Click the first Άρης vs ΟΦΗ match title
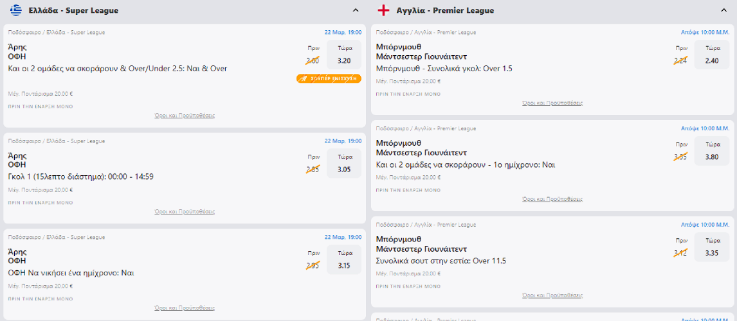 [17, 51]
